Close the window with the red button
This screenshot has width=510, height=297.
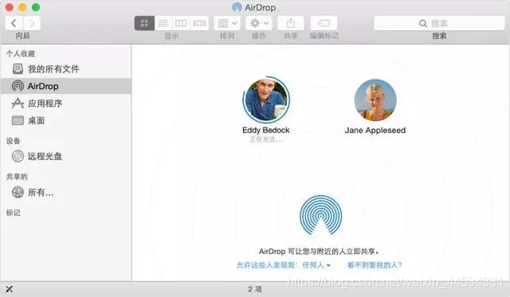point(10,7)
